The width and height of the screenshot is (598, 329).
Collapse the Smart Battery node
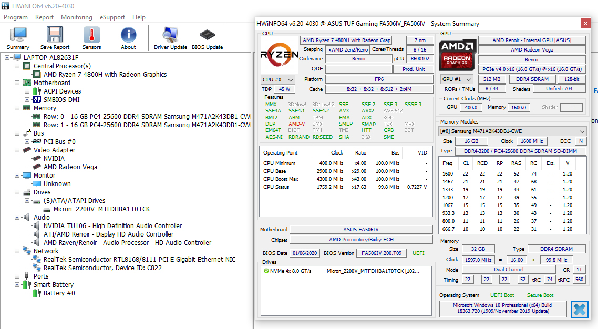pos(17,284)
